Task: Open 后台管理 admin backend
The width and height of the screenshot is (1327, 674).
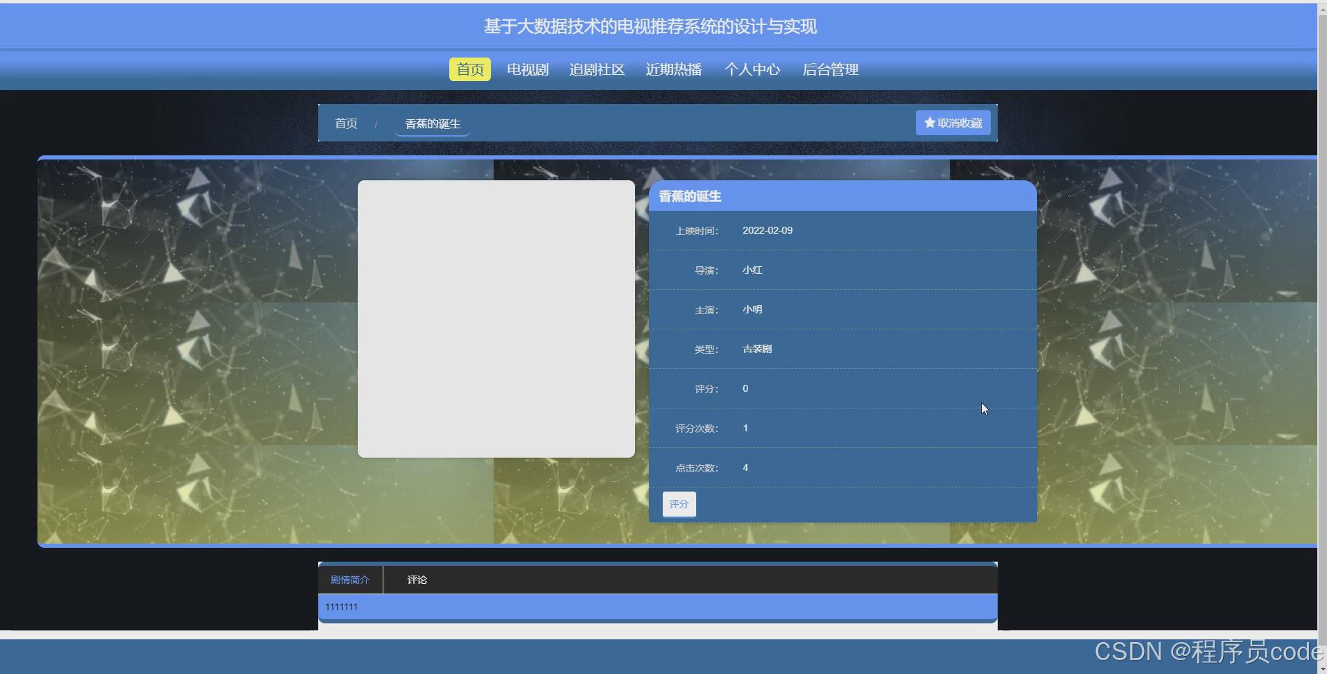Action: click(x=830, y=69)
